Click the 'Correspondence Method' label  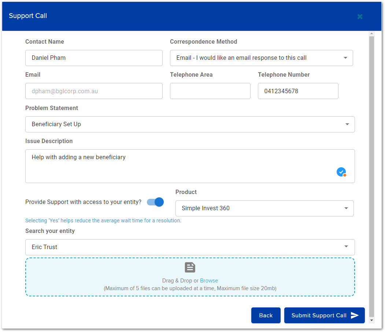click(x=204, y=41)
